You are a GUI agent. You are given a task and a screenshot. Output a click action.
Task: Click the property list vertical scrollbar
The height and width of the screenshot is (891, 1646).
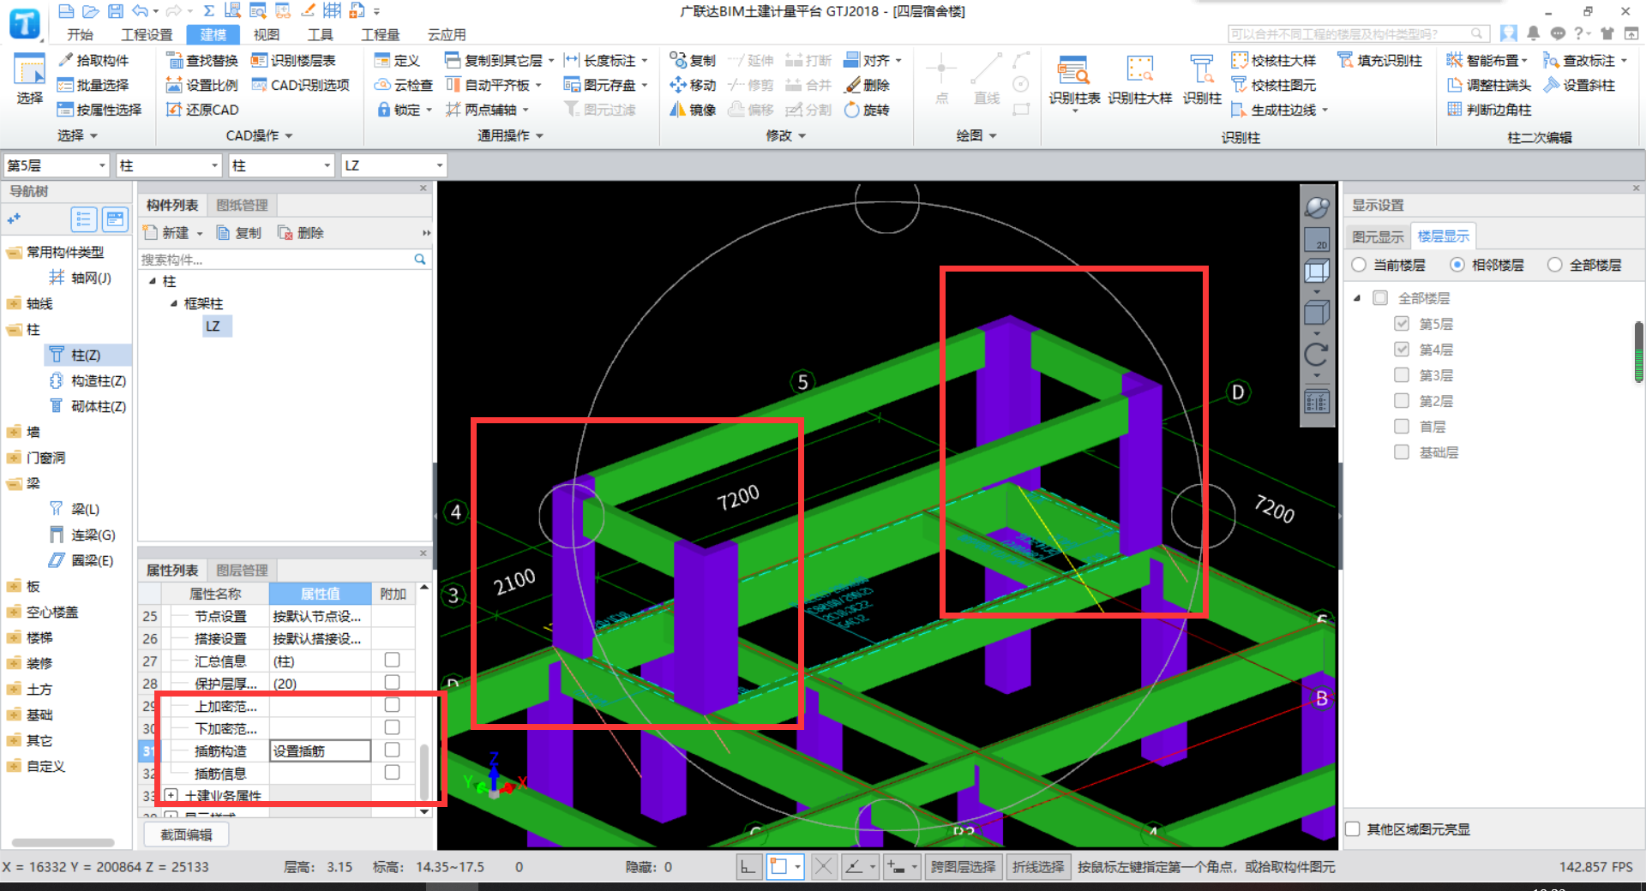point(424,770)
